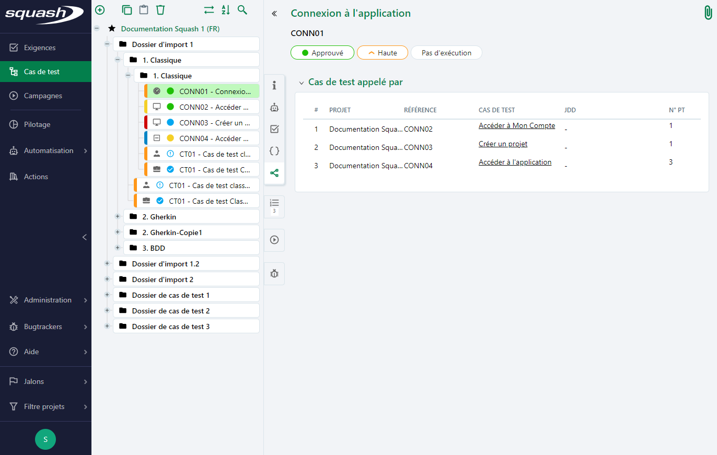This screenshot has width=717, height=455.
Task: Open the Exigences workspace
Action: tap(40, 48)
